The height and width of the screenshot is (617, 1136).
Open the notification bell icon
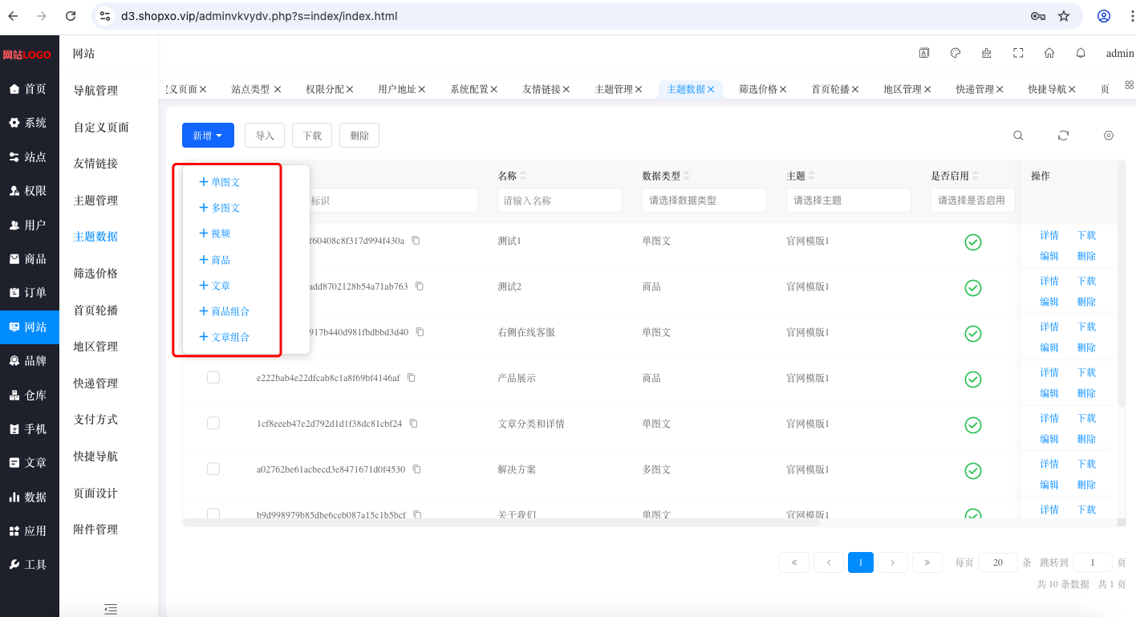click(x=1081, y=53)
